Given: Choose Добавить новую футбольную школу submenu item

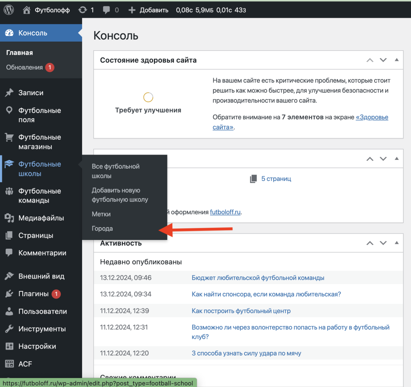Looking at the screenshot, I should click(120, 195).
